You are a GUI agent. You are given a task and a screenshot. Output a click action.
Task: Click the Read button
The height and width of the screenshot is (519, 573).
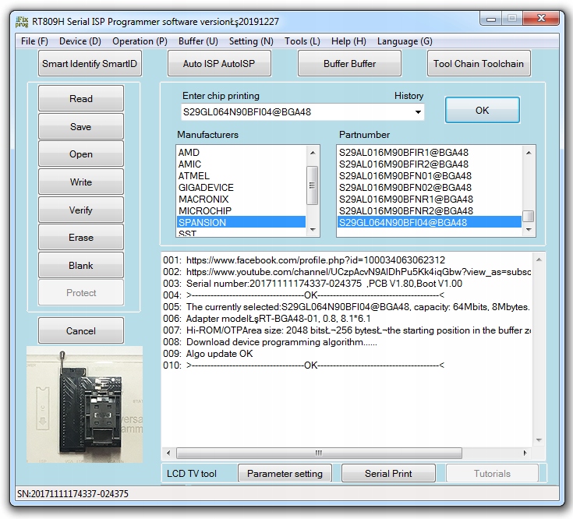pyautogui.click(x=81, y=99)
